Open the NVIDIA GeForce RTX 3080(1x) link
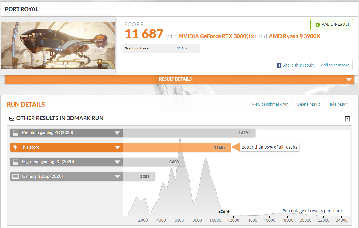359x228 pixels. [217, 36]
